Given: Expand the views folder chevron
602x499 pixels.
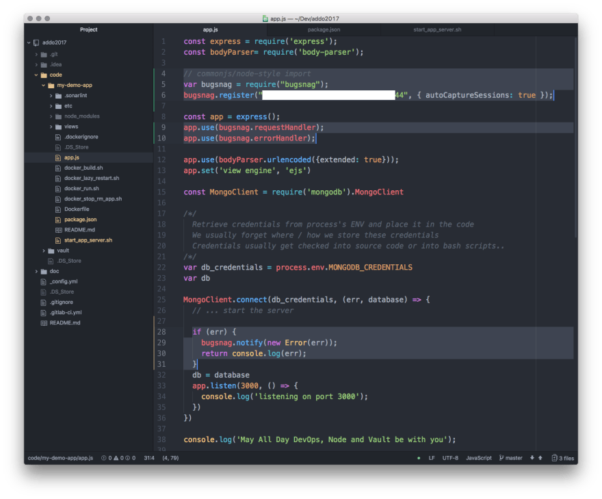Looking at the screenshot, I should [51, 127].
